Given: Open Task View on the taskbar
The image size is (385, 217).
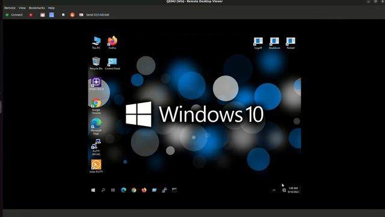Looking at the screenshot, I should pos(113,190).
